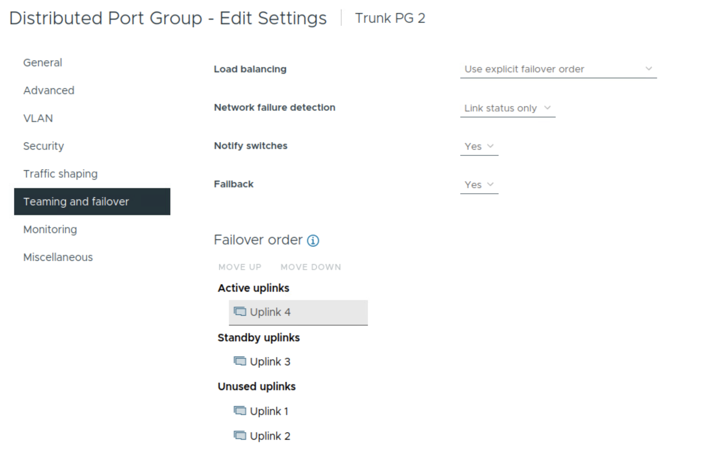The width and height of the screenshot is (712, 469).
Task: Open the Notify switches dropdown
Action: (x=479, y=146)
